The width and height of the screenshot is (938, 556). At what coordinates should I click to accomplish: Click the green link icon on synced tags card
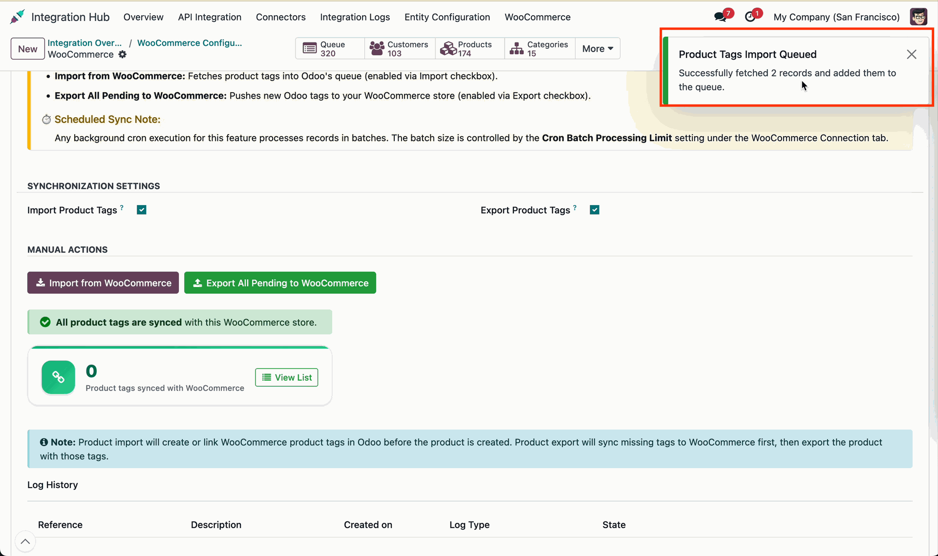click(58, 377)
